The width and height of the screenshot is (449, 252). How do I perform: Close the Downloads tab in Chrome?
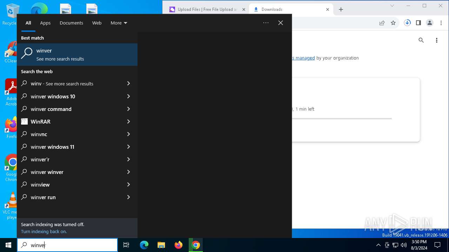pos(328,9)
